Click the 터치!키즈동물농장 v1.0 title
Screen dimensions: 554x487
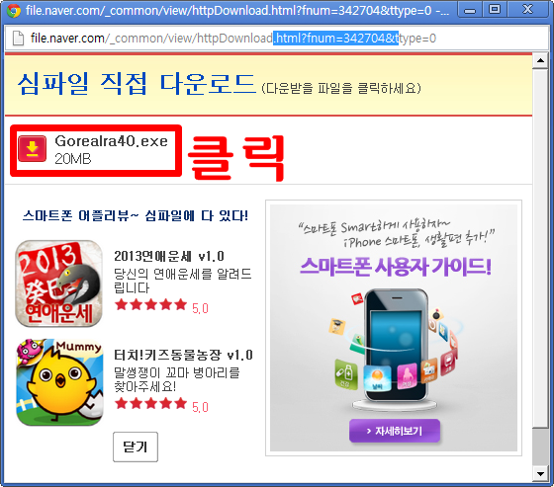pos(183,355)
